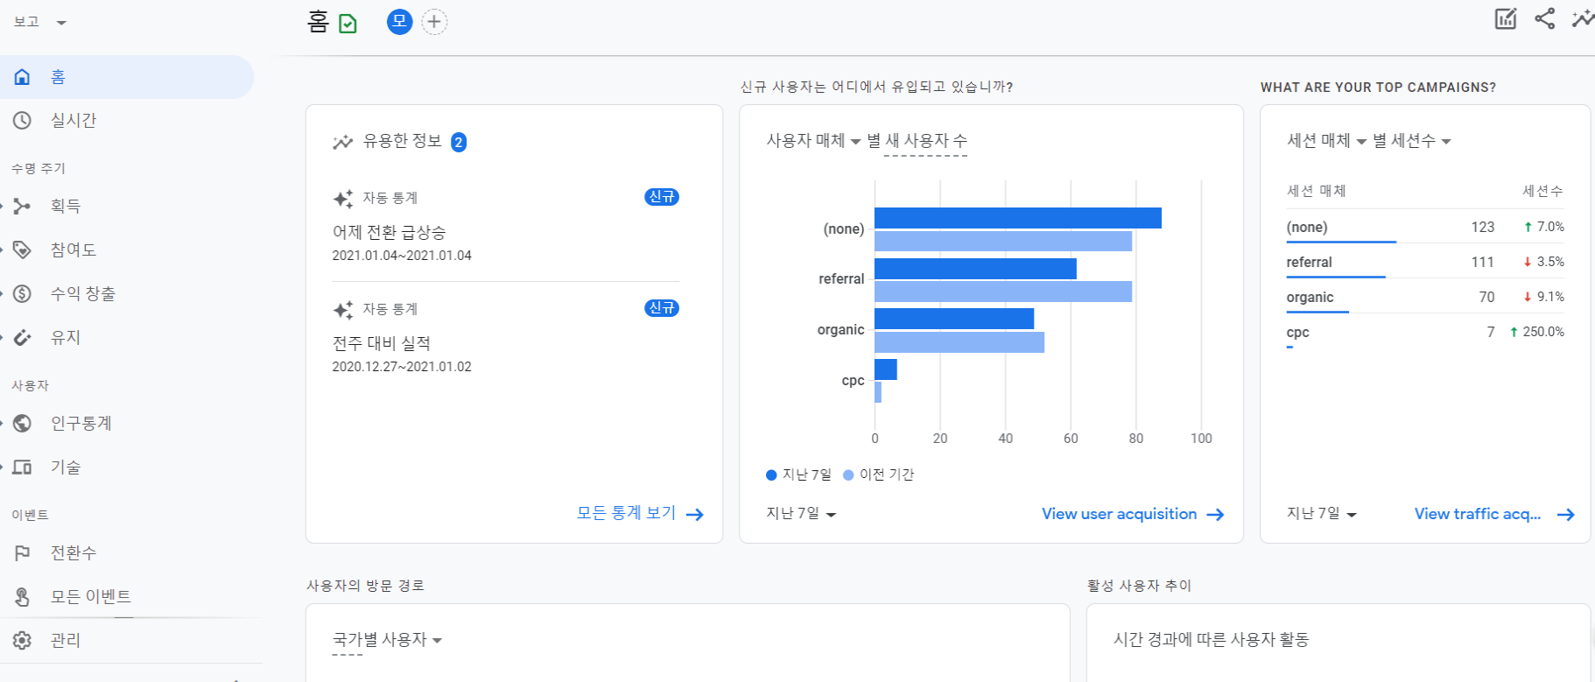Click the 획득 acquisition icon
Image resolution: width=1595 pixels, height=682 pixels.
[22, 207]
